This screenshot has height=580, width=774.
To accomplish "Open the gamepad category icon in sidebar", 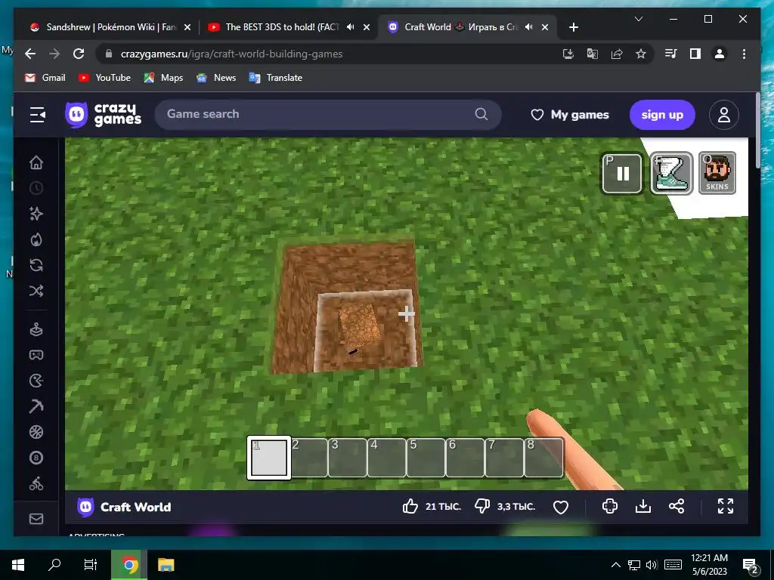I will pyautogui.click(x=36, y=355).
